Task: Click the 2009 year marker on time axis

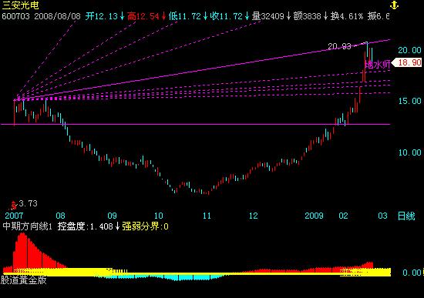Action: point(314,216)
